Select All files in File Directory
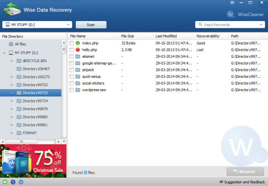 pyautogui.click(x=20, y=44)
